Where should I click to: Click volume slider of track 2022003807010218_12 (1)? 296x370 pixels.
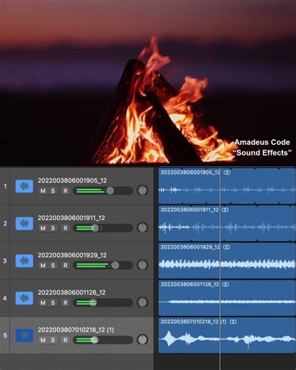click(103, 340)
